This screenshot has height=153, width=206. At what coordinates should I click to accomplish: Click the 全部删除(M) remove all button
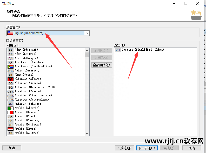[x=102, y=65]
